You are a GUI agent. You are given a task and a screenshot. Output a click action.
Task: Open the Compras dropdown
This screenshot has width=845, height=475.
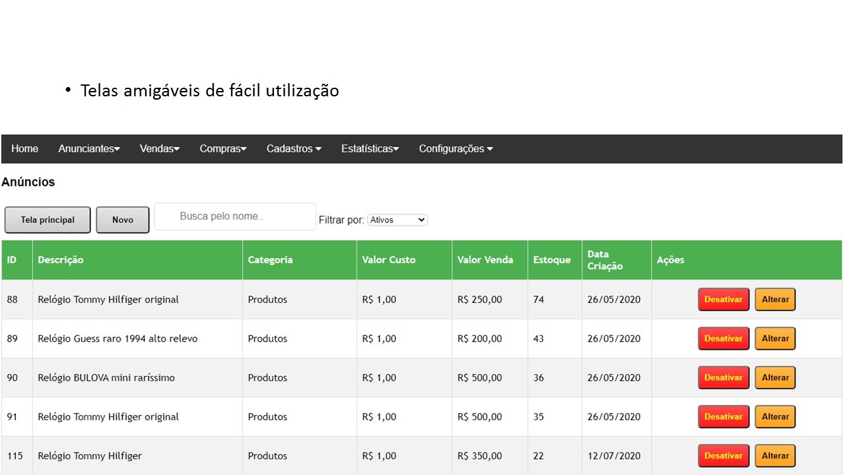click(222, 148)
